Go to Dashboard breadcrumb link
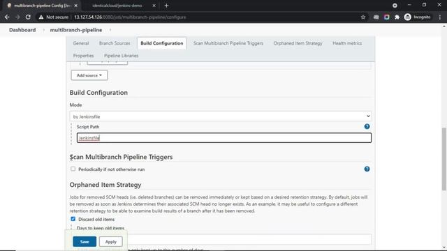447x251 pixels. click(x=22, y=30)
